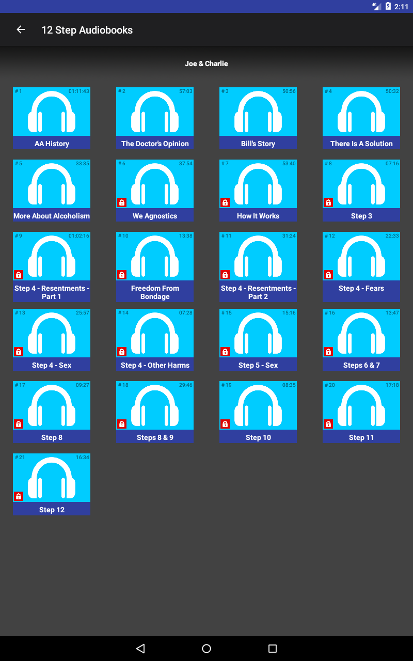Click the Step 10 title label

pos(258,437)
